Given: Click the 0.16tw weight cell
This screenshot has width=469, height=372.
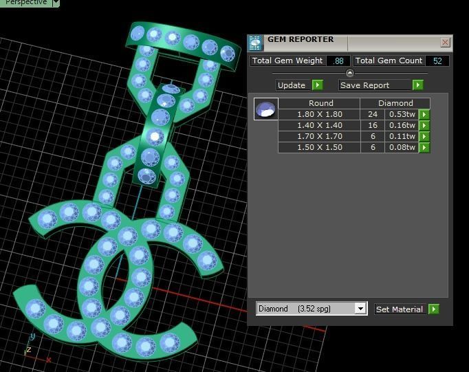Looking at the screenshot, I should point(402,125).
